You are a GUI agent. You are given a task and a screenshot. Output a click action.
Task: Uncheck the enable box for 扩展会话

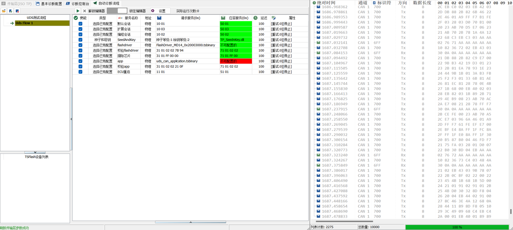80,29
